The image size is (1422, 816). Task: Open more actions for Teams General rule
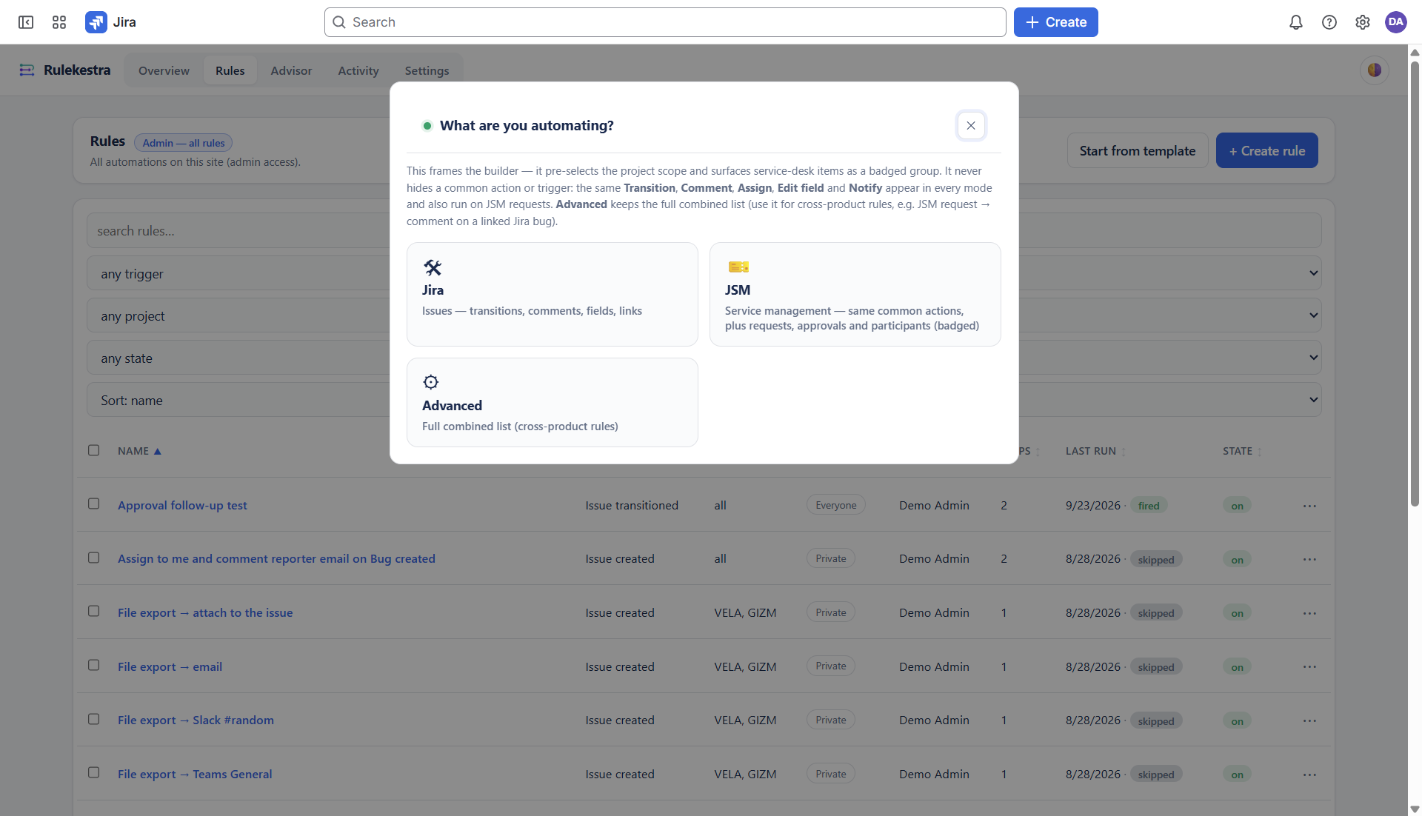(1309, 775)
